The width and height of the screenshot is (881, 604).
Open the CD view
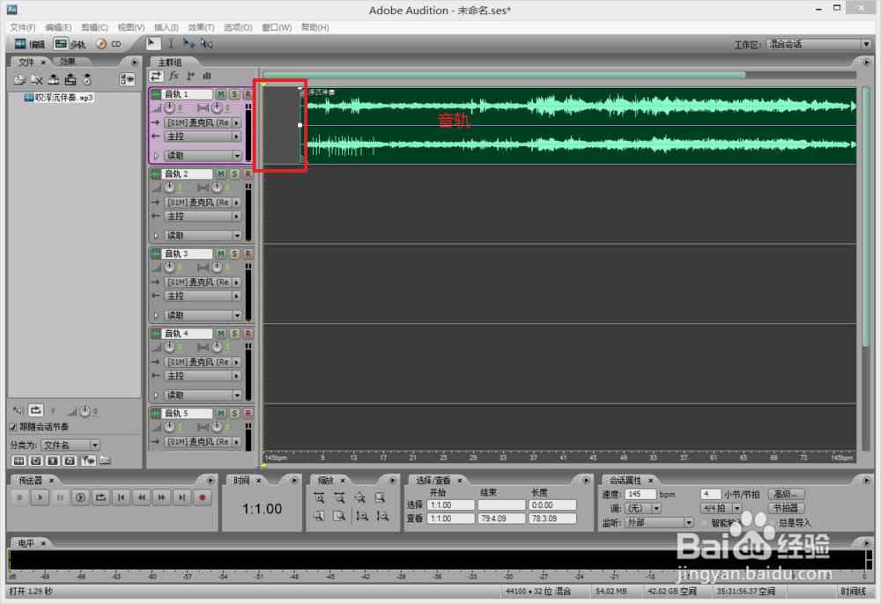(108, 44)
